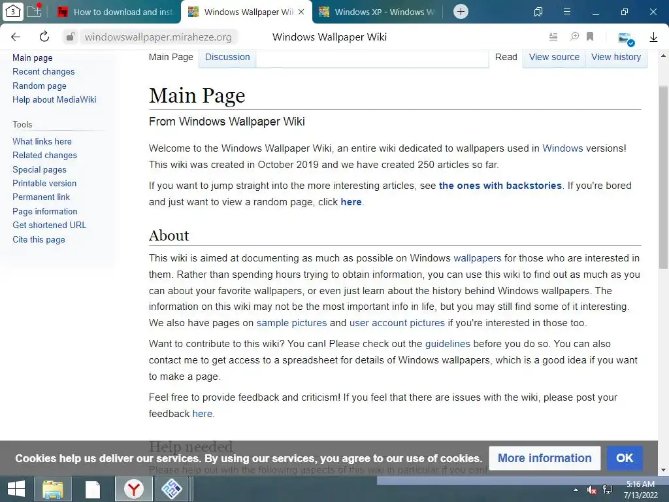Open the 'wallpapers' link in About section
This screenshot has width=669, height=502.
(x=477, y=258)
